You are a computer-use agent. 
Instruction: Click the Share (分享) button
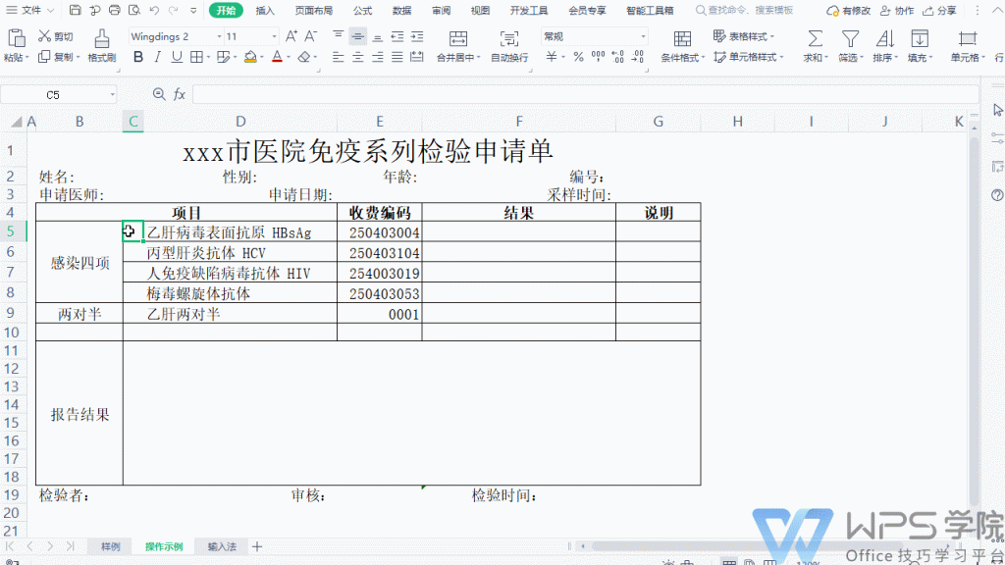click(x=939, y=11)
